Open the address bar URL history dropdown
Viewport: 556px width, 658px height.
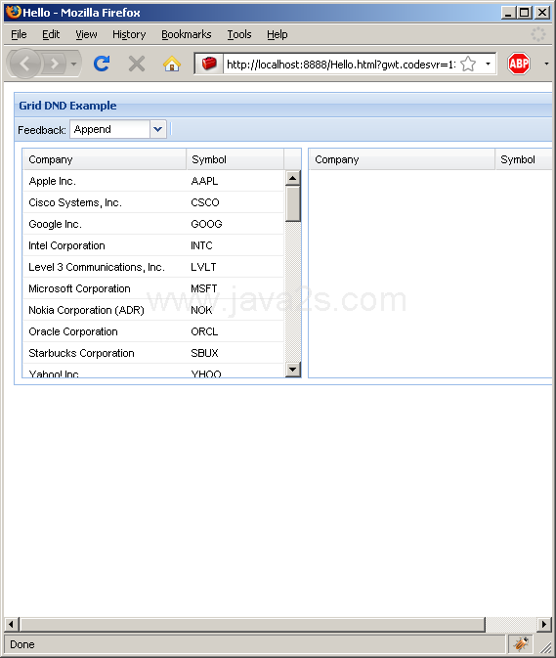(x=488, y=64)
